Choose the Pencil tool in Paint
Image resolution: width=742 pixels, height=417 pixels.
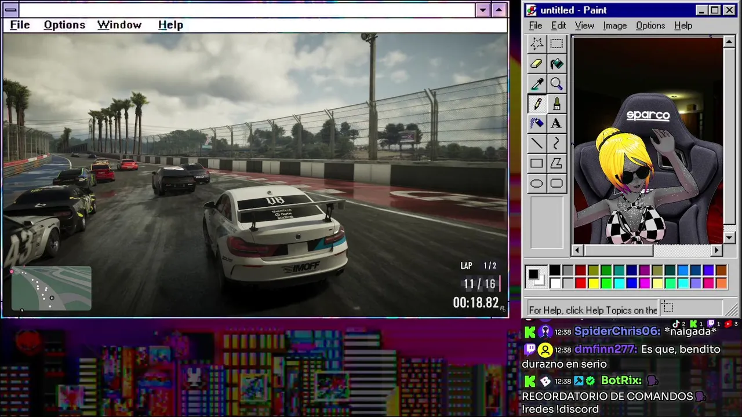[x=537, y=104]
